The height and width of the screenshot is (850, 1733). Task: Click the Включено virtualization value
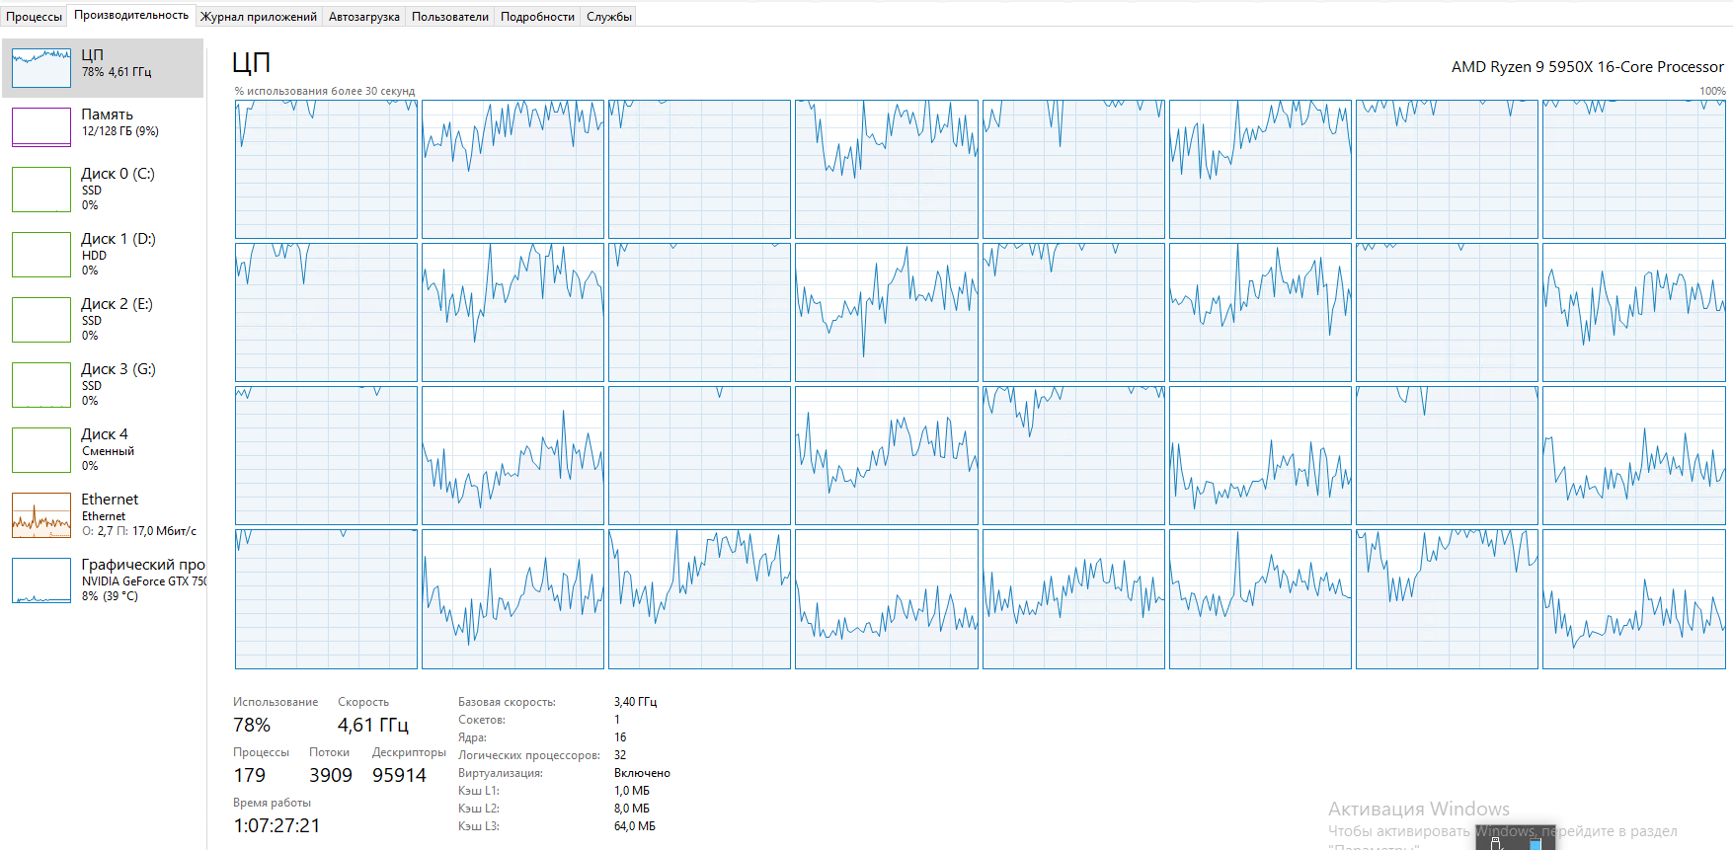(x=642, y=773)
